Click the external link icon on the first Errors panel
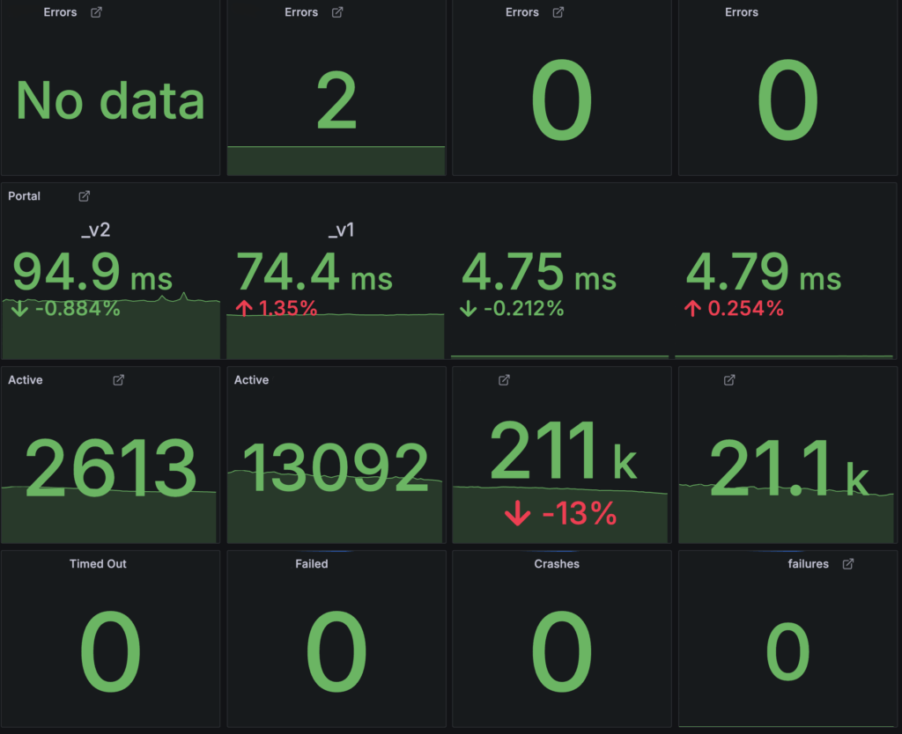 tap(97, 12)
